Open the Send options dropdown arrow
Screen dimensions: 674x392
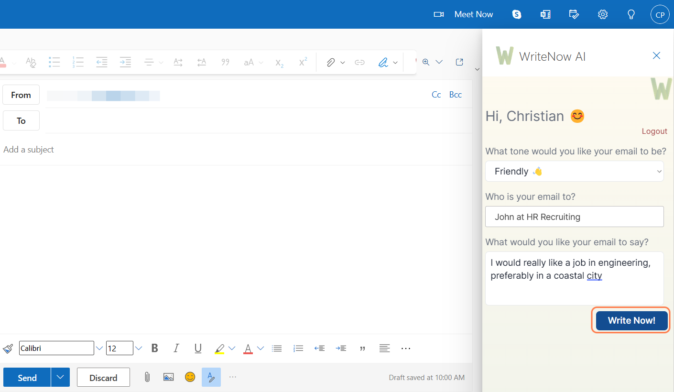pyautogui.click(x=60, y=377)
